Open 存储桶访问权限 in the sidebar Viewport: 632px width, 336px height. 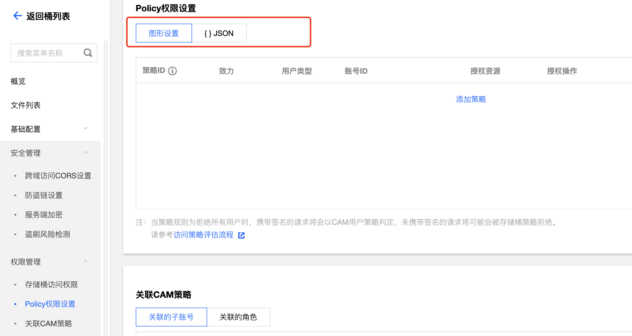coord(51,284)
